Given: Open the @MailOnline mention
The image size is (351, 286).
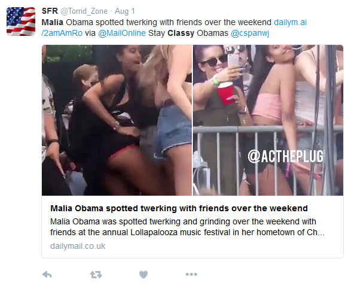Looking at the screenshot, I should coord(122,33).
